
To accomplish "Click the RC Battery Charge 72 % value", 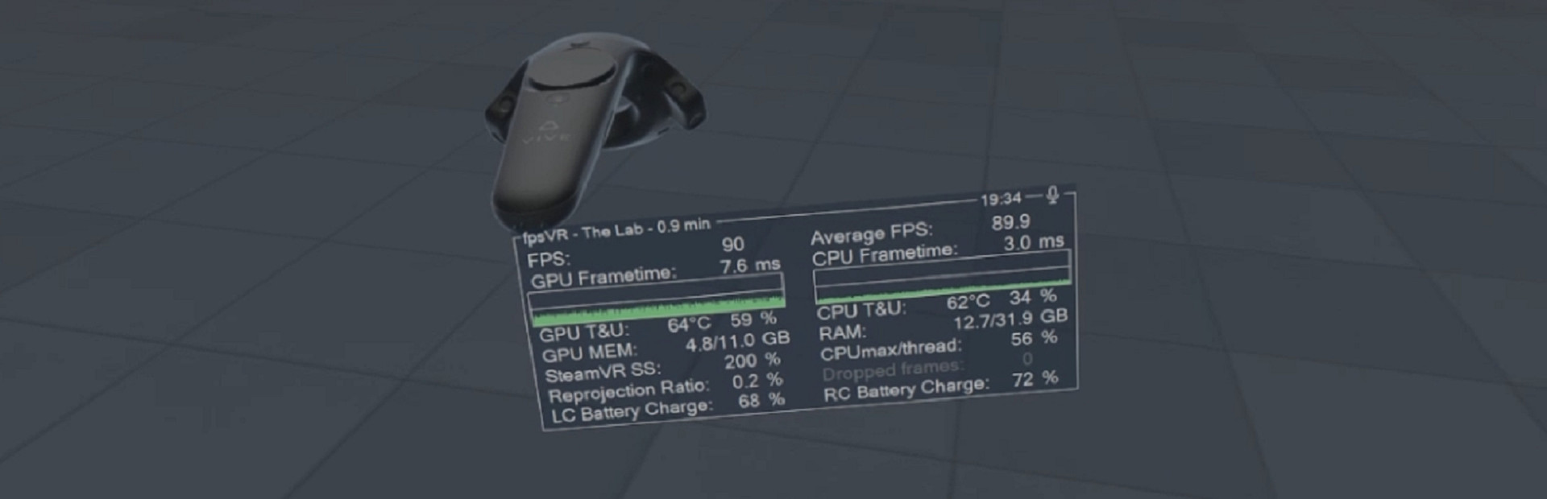I will tap(1035, 379).
